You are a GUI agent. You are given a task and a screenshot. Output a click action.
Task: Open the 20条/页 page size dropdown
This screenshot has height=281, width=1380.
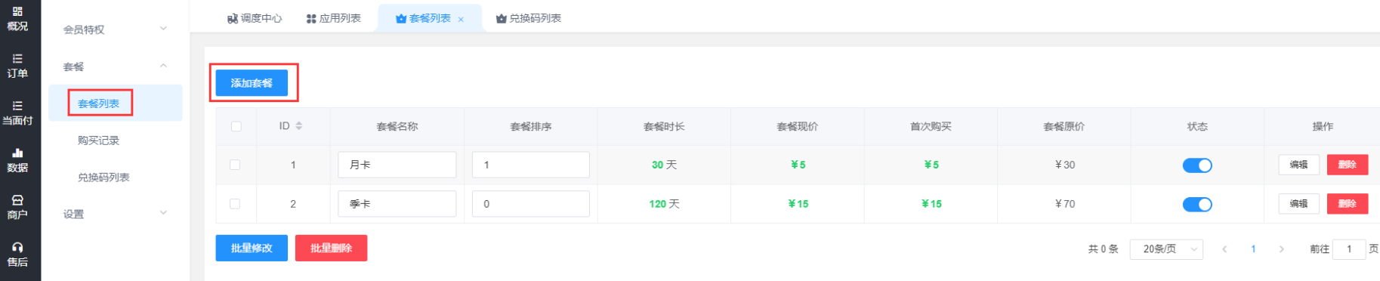coord(1166,249)
